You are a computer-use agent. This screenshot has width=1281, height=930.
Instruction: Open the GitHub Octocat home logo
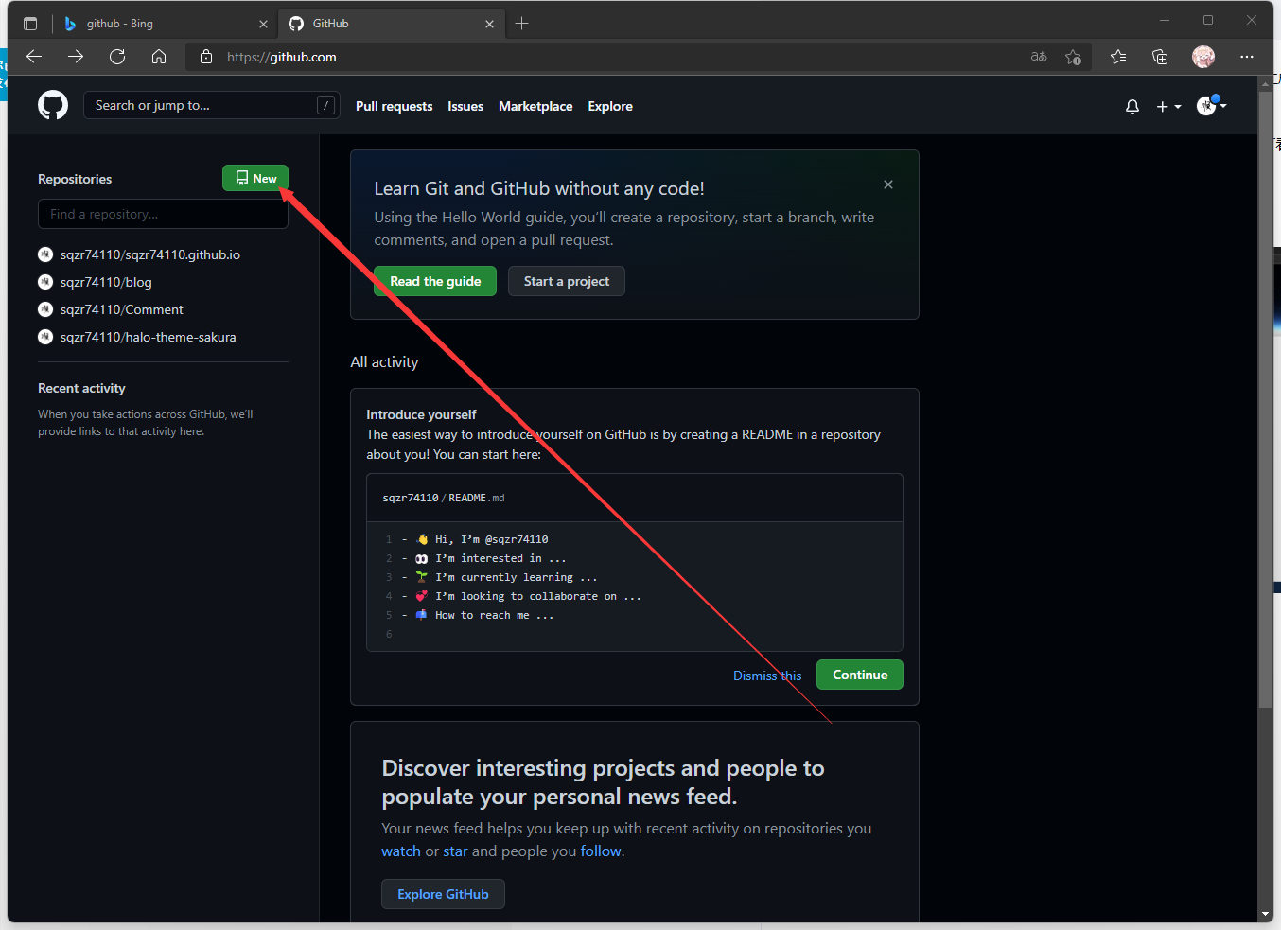[x=53, y=105]
